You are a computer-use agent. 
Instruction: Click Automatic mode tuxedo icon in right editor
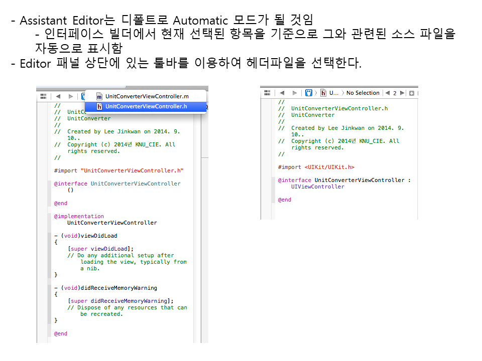click(x=309, y=93)
